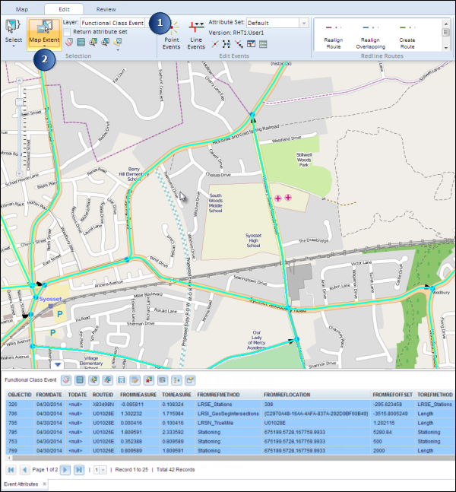Jump to last page of records
Image resolution: width=456 pixels, height=492 pixels.
(x=78, y=471)
